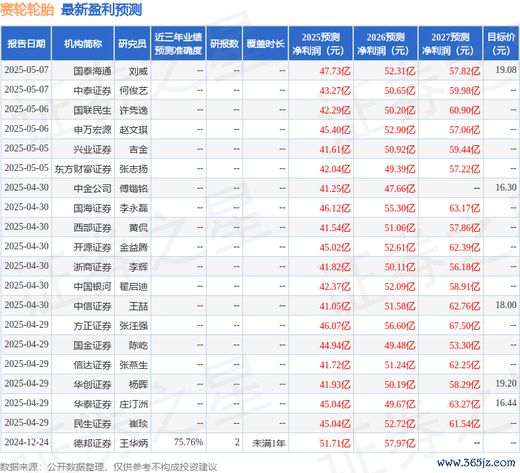Click the 近三年业绩预测准确度 column header

click(178, 44)
